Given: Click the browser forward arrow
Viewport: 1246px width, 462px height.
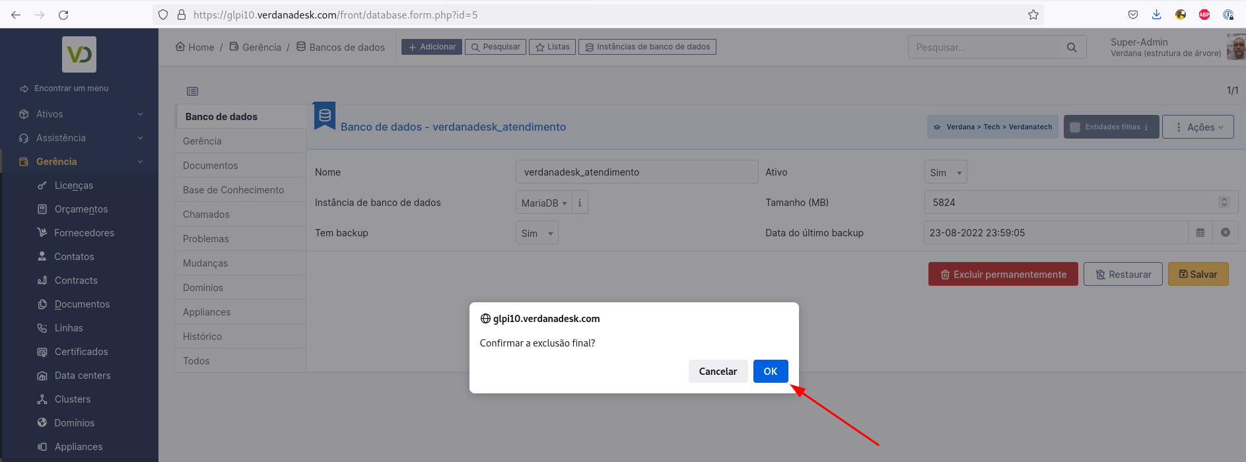Looking at the screenshot, I should coord(40,15).
